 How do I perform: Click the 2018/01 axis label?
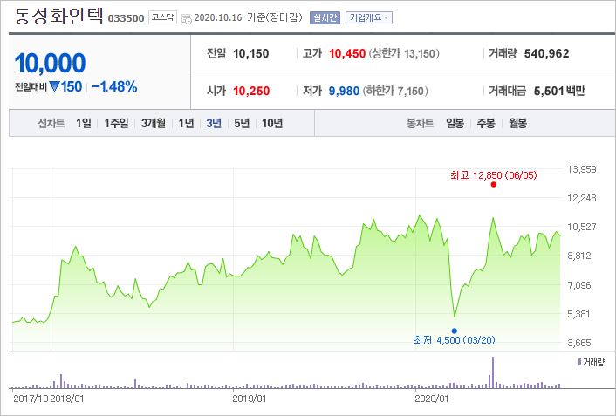click(x=67, y=399)
